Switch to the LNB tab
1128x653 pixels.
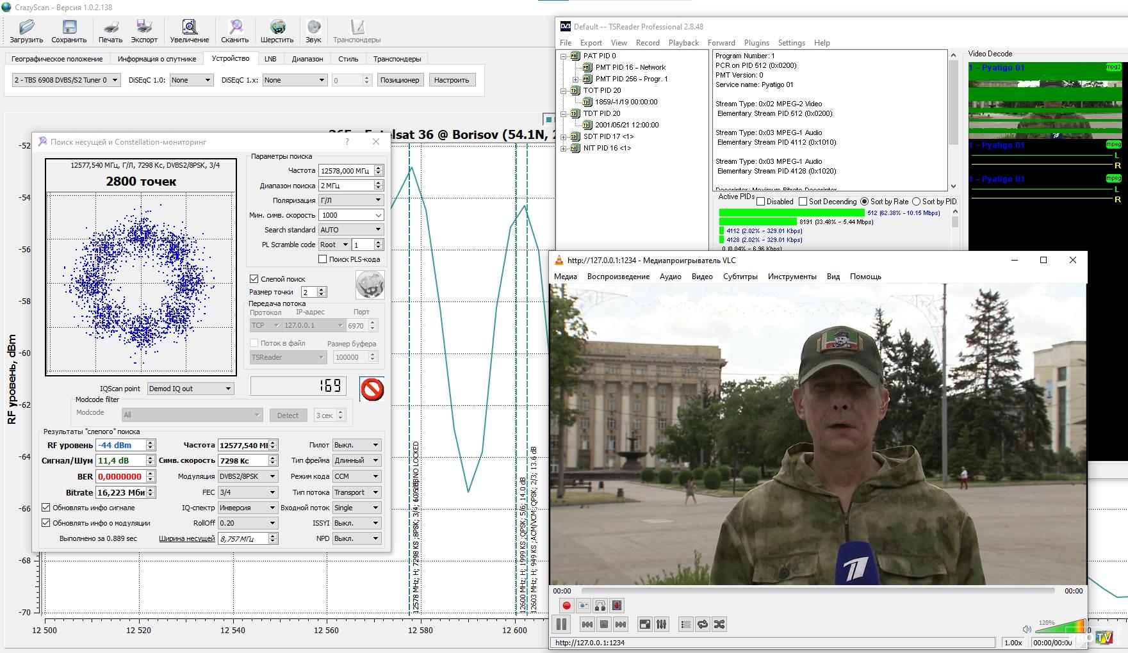pos(270,59)
